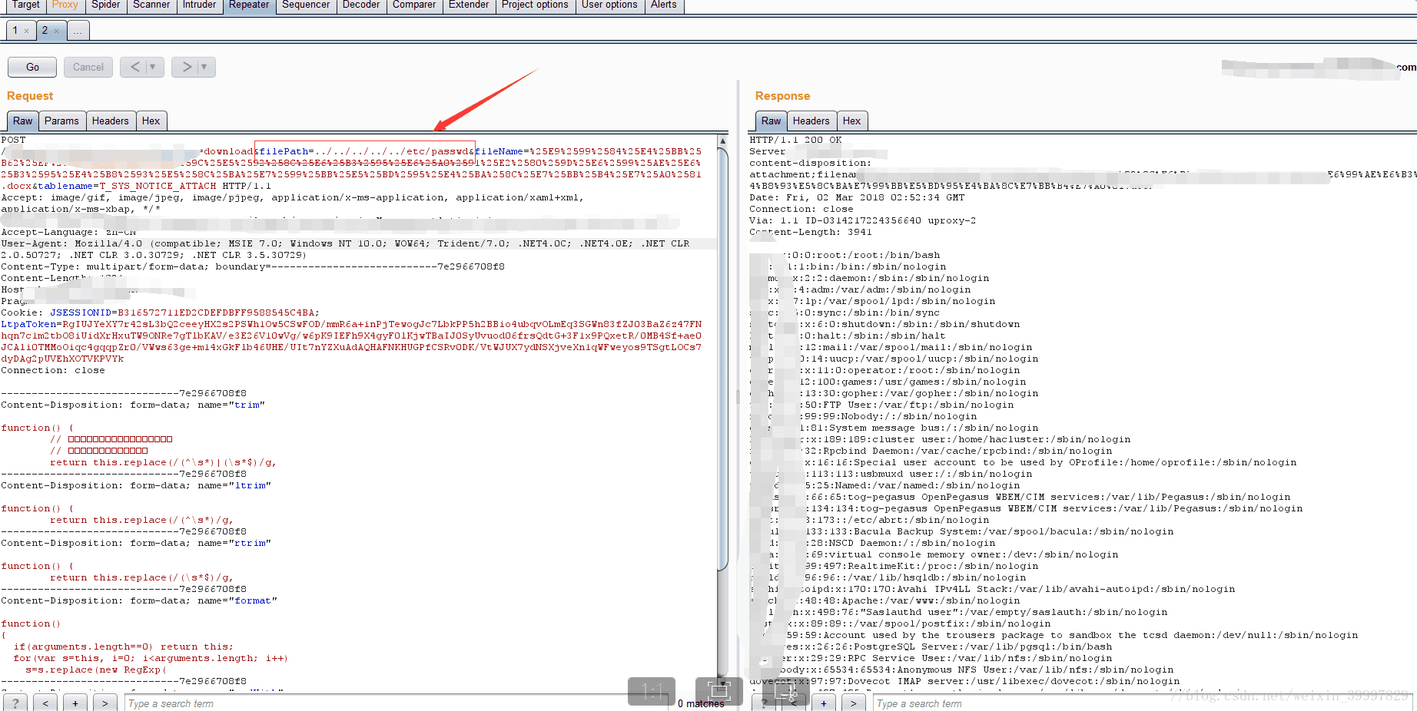Show the Response Headers view
The width and height of the screenshot is (1417, 711).
pyautogui.click(x=811, y=121)
